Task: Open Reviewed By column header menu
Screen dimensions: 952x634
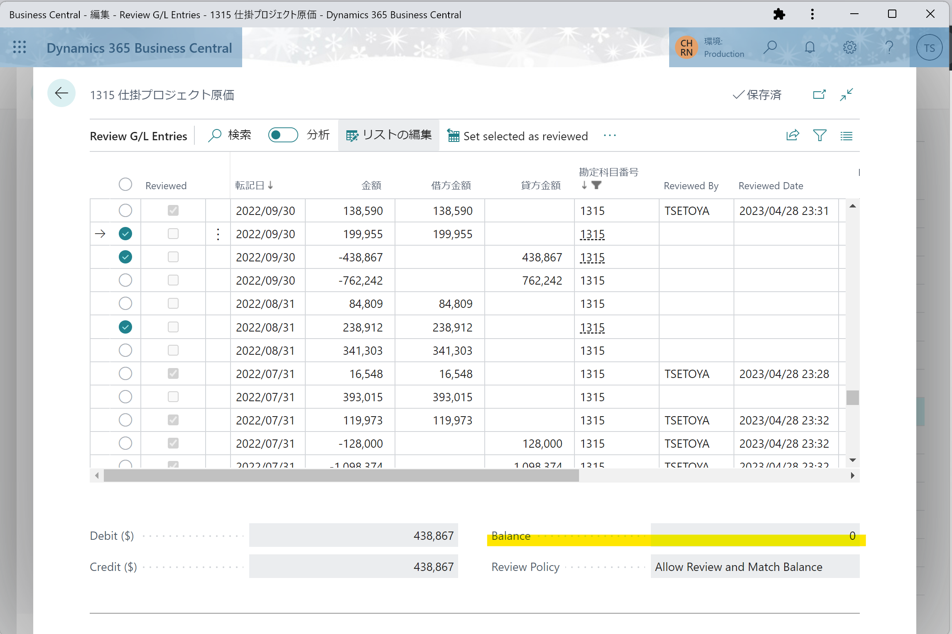Action: 691,185
